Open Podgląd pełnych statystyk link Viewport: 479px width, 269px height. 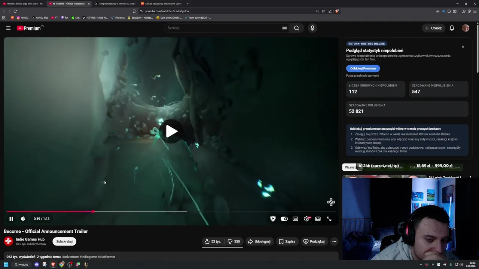(x=362, y=75)
